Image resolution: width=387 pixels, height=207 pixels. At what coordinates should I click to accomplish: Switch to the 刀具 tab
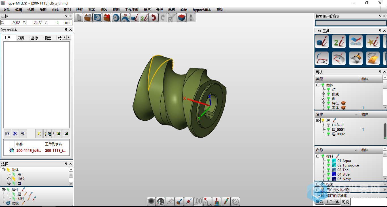click(21, 38)
